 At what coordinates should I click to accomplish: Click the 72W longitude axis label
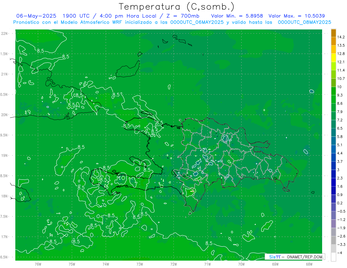[173, 264]
